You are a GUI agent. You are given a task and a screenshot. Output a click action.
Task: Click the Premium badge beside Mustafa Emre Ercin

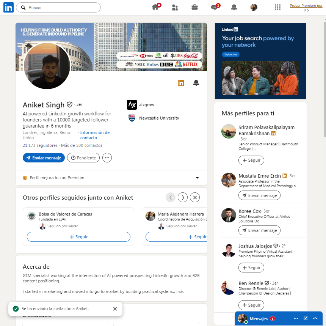point(285,176)
